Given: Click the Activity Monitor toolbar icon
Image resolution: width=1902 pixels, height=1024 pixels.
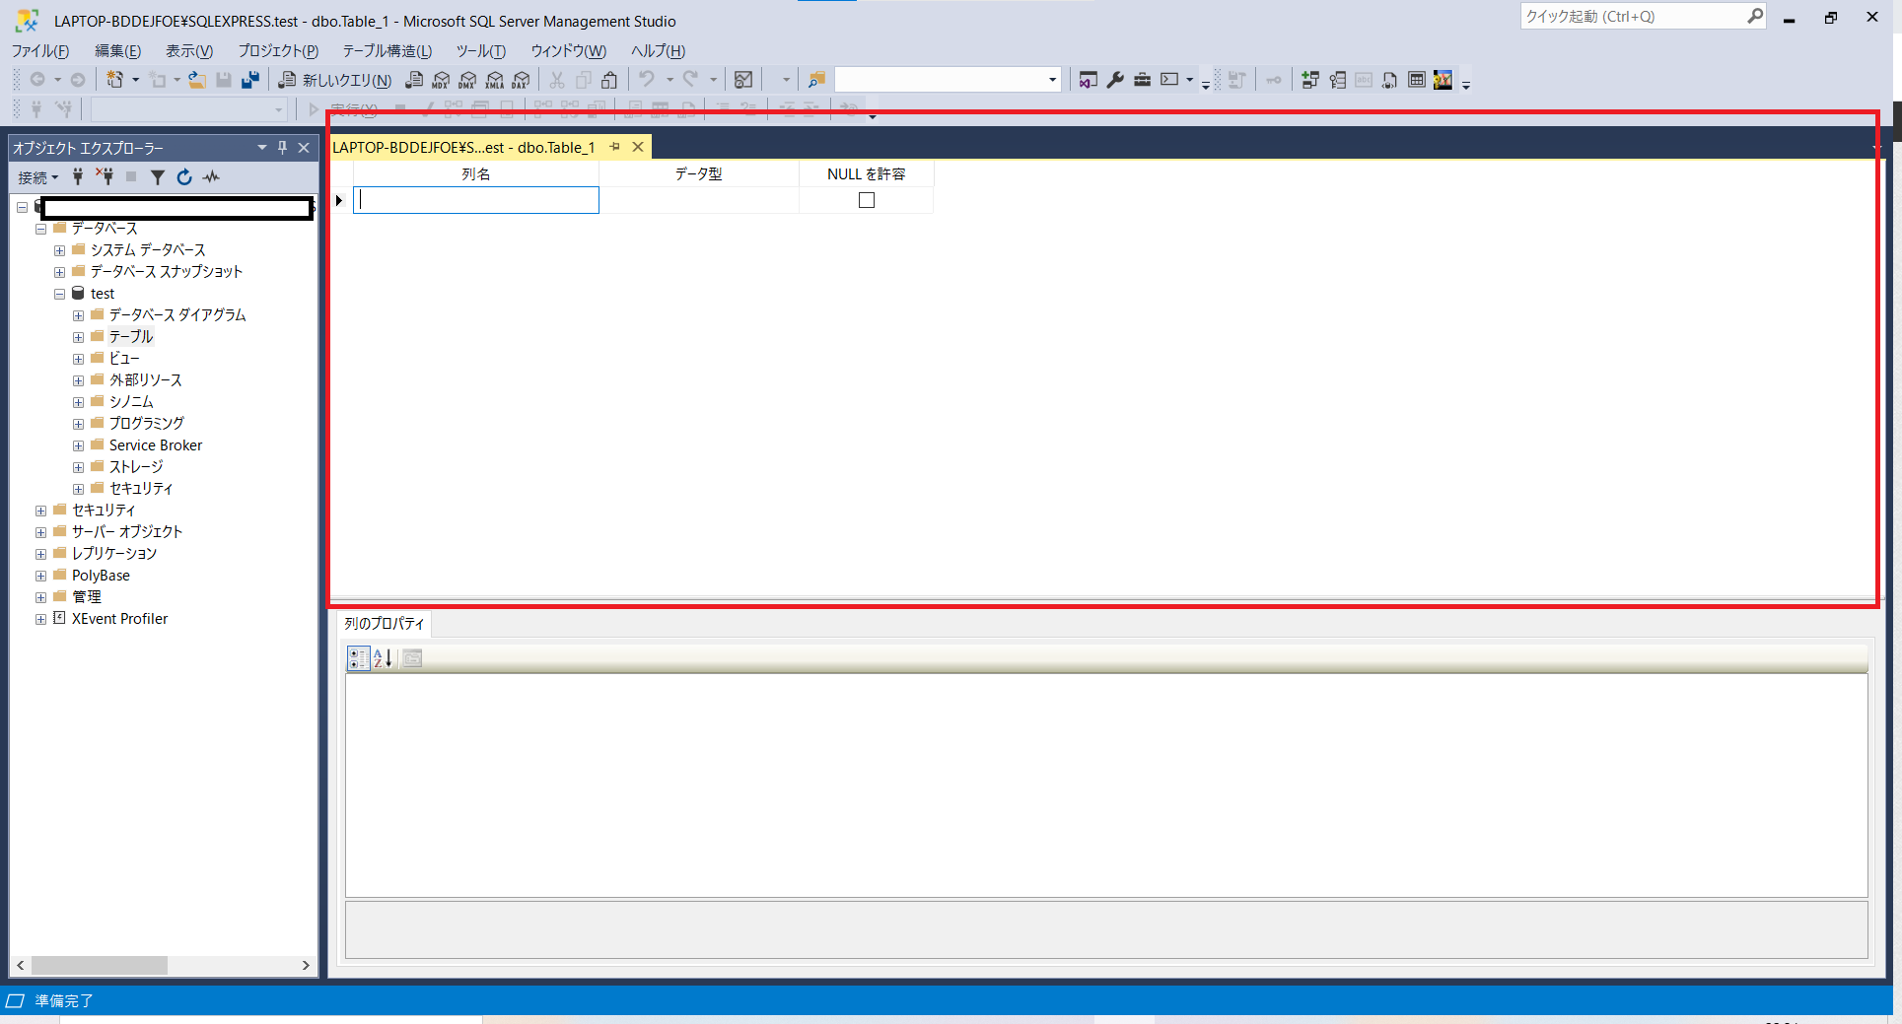Looking at the screenshot, I should coord(744,80).
